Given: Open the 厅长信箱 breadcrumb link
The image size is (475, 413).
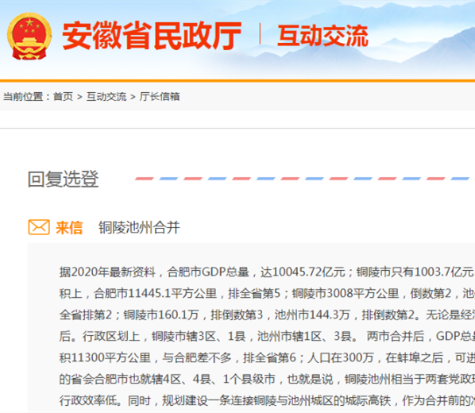Looking at the screenshot, I should (x=160, y=97).
